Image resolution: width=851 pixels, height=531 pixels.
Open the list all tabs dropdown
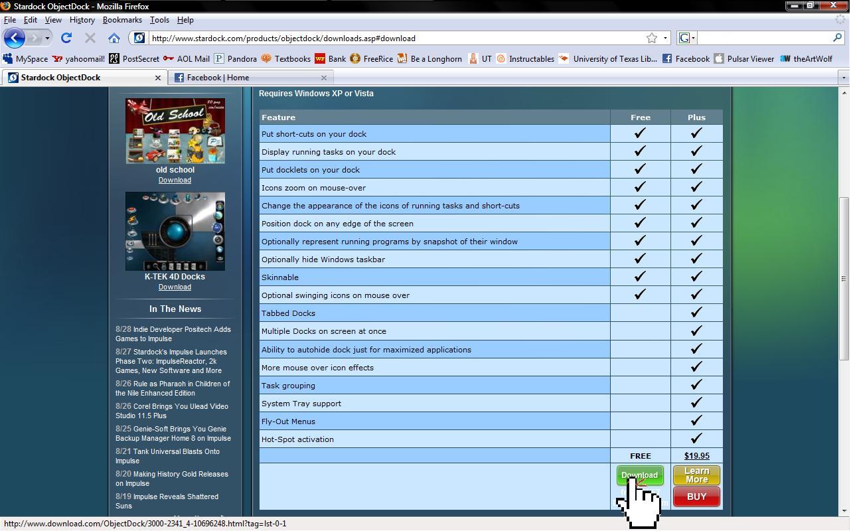coord(844,78)
